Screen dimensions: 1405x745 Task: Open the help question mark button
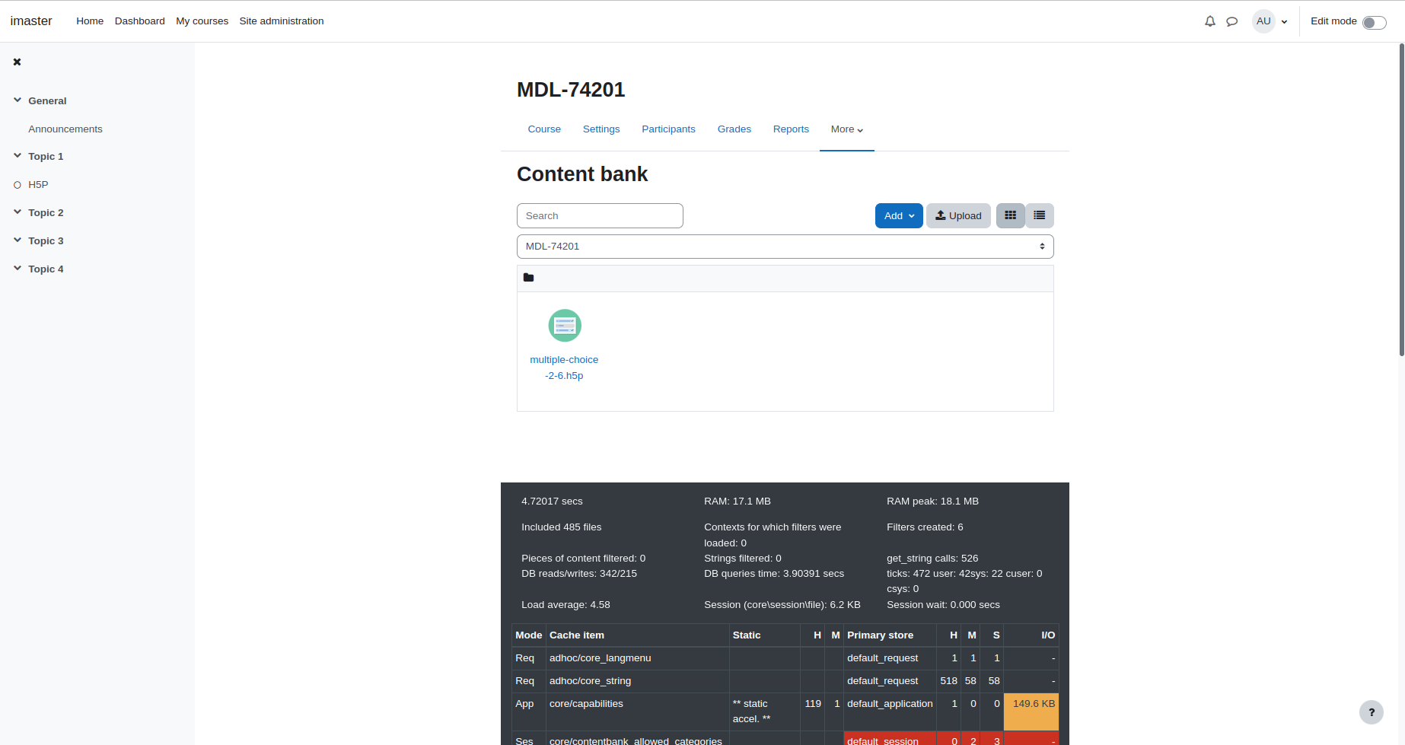coord(1372,712)
